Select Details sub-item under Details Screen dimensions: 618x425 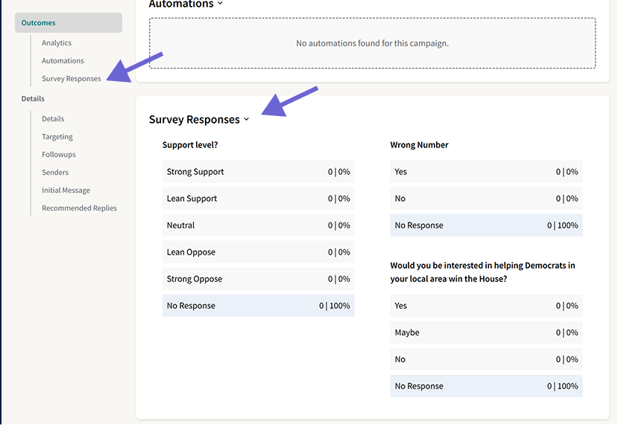53,119
